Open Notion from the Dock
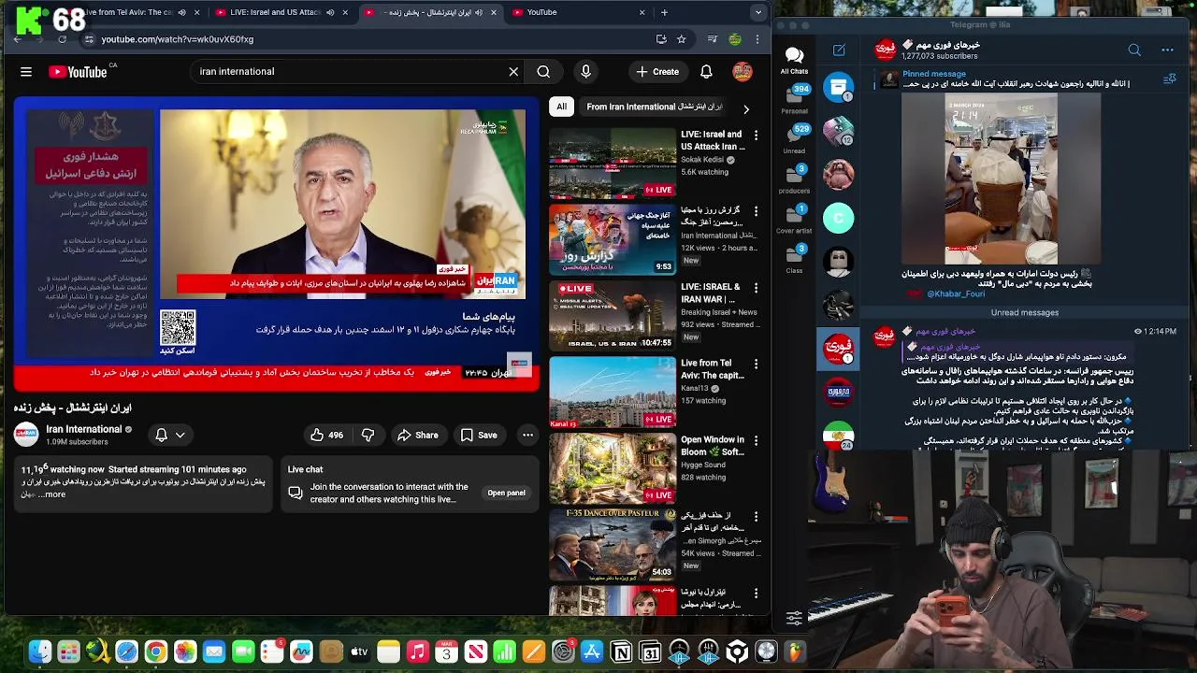 click(x=621, y=652)
